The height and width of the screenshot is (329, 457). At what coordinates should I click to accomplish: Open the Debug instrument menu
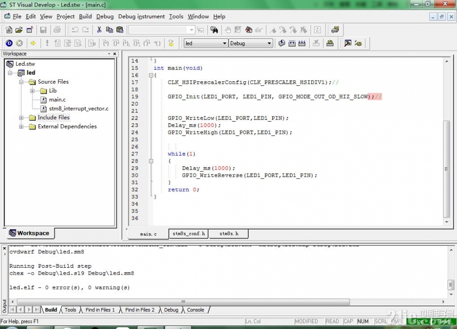tap(141, 16)
